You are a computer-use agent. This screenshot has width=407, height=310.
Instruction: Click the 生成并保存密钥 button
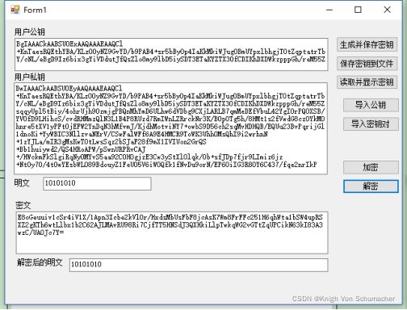point(367,44)
